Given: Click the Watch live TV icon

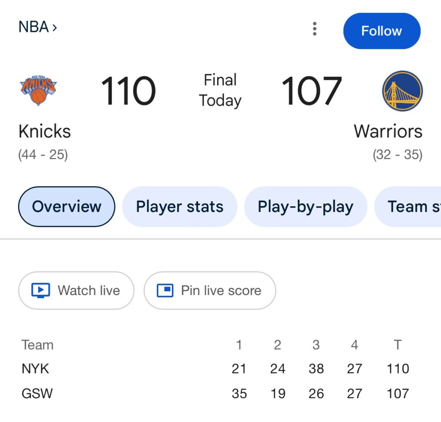Looking at the screenshot, I should point(41,290).
